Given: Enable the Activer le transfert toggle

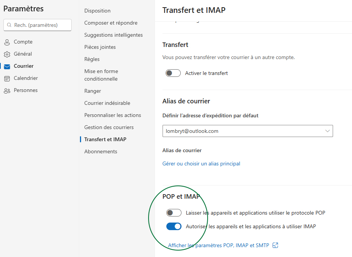Looking at the screenshot, I should pyautogui.click(x=173, y=73).
